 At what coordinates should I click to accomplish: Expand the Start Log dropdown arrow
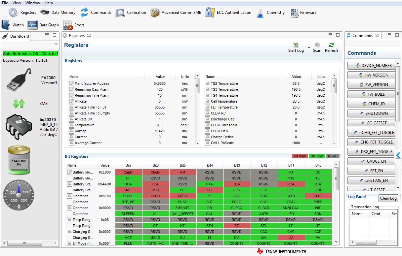tap(309, 48)
